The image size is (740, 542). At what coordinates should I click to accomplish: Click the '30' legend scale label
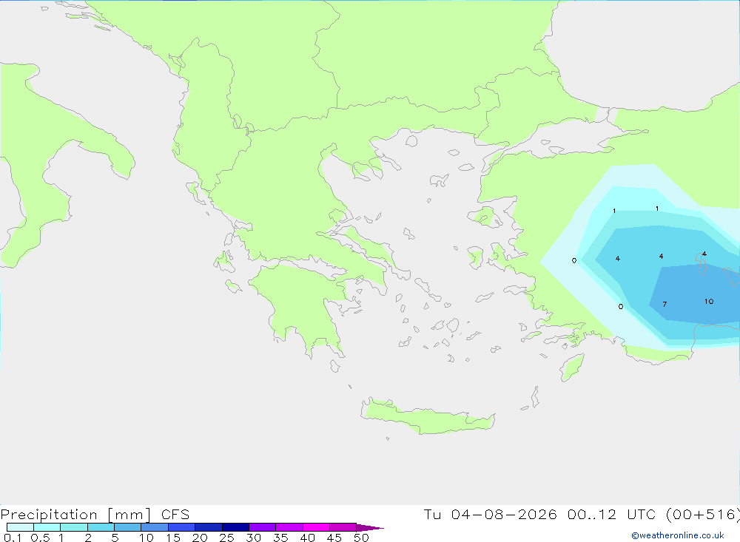tap(253, 538)
